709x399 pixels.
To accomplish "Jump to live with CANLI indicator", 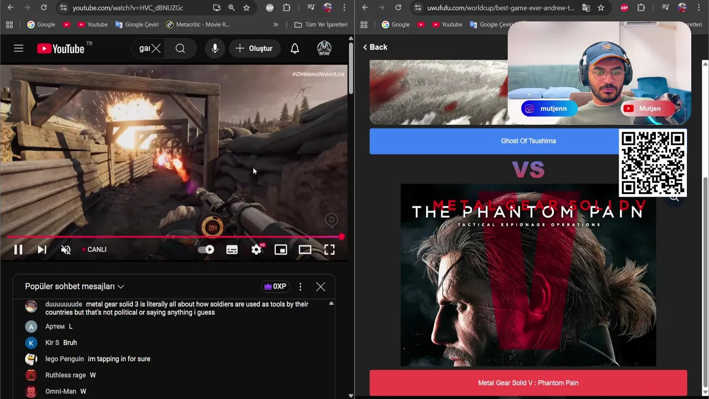I will [94, 249].
